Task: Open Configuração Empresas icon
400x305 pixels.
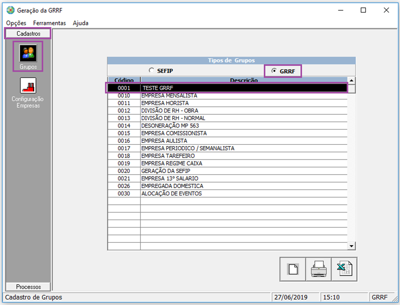Action: pos(28,86)
